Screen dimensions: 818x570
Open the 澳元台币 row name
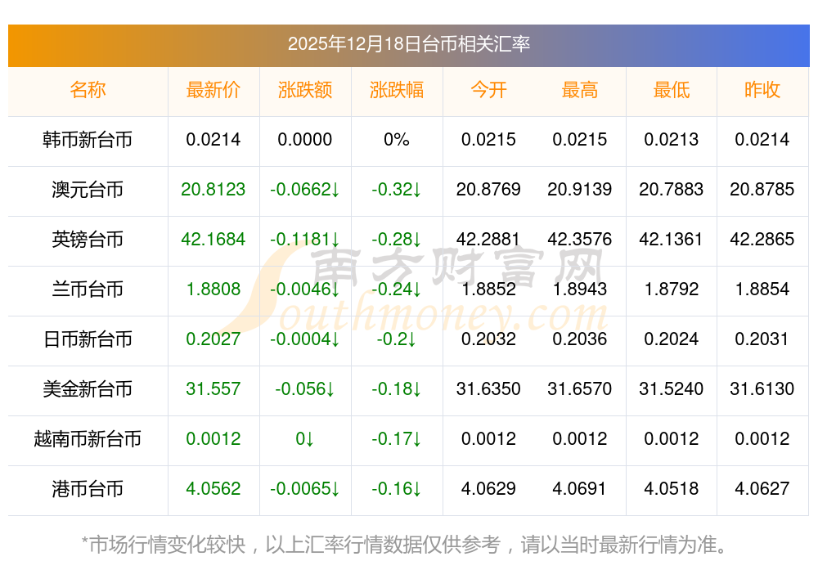88,190
